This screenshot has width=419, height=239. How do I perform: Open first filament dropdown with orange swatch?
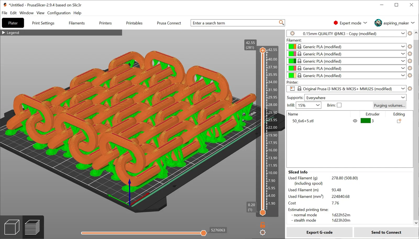[403, 46]
